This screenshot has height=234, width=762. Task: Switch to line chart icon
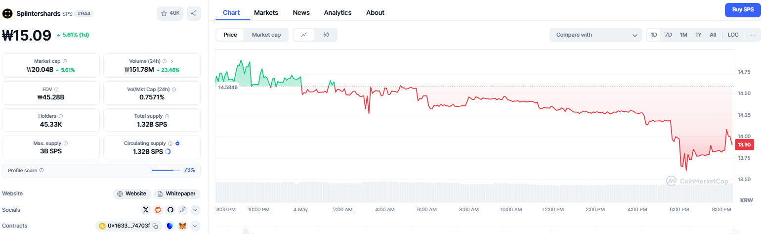304,35
